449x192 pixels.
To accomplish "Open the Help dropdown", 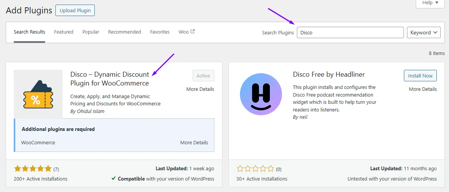I will pyautogui.click(x=430, y=3).
